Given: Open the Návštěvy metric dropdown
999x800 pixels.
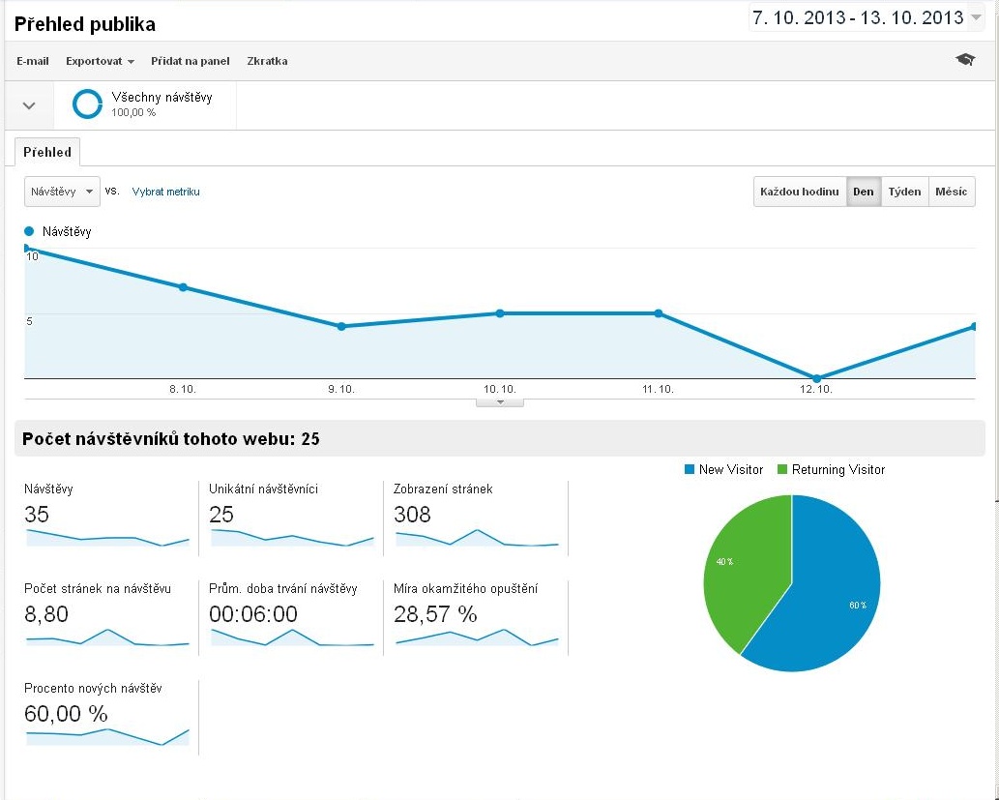Looking at the screenshot, I should [x=62, y=192].
